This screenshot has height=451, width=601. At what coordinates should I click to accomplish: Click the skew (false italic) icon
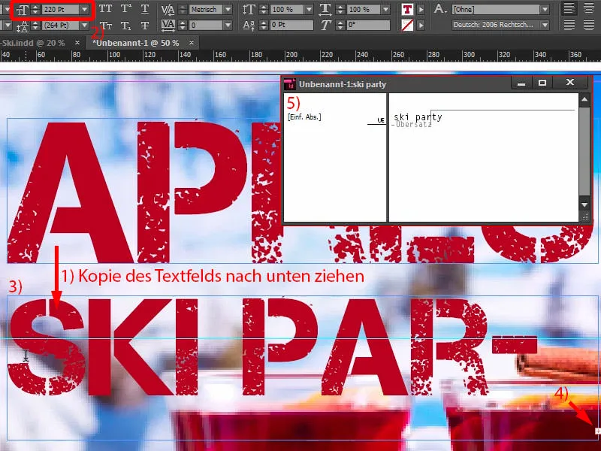click(325, 26)
